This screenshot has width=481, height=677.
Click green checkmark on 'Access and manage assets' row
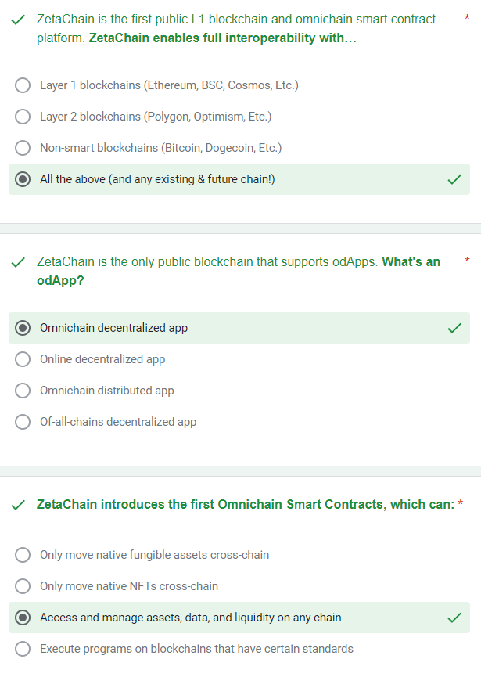454,618
